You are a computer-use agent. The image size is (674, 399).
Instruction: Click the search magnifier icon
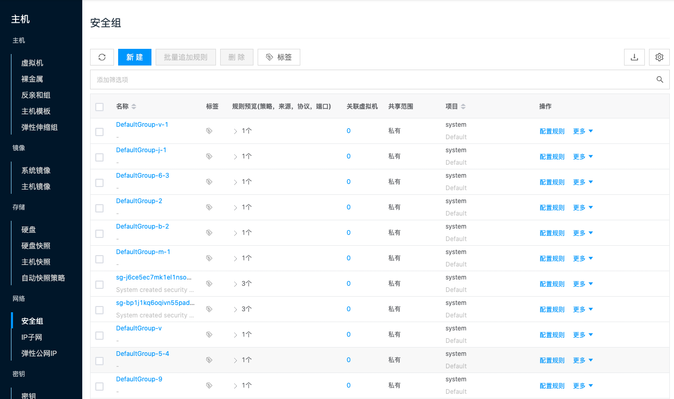coord(659,79)
